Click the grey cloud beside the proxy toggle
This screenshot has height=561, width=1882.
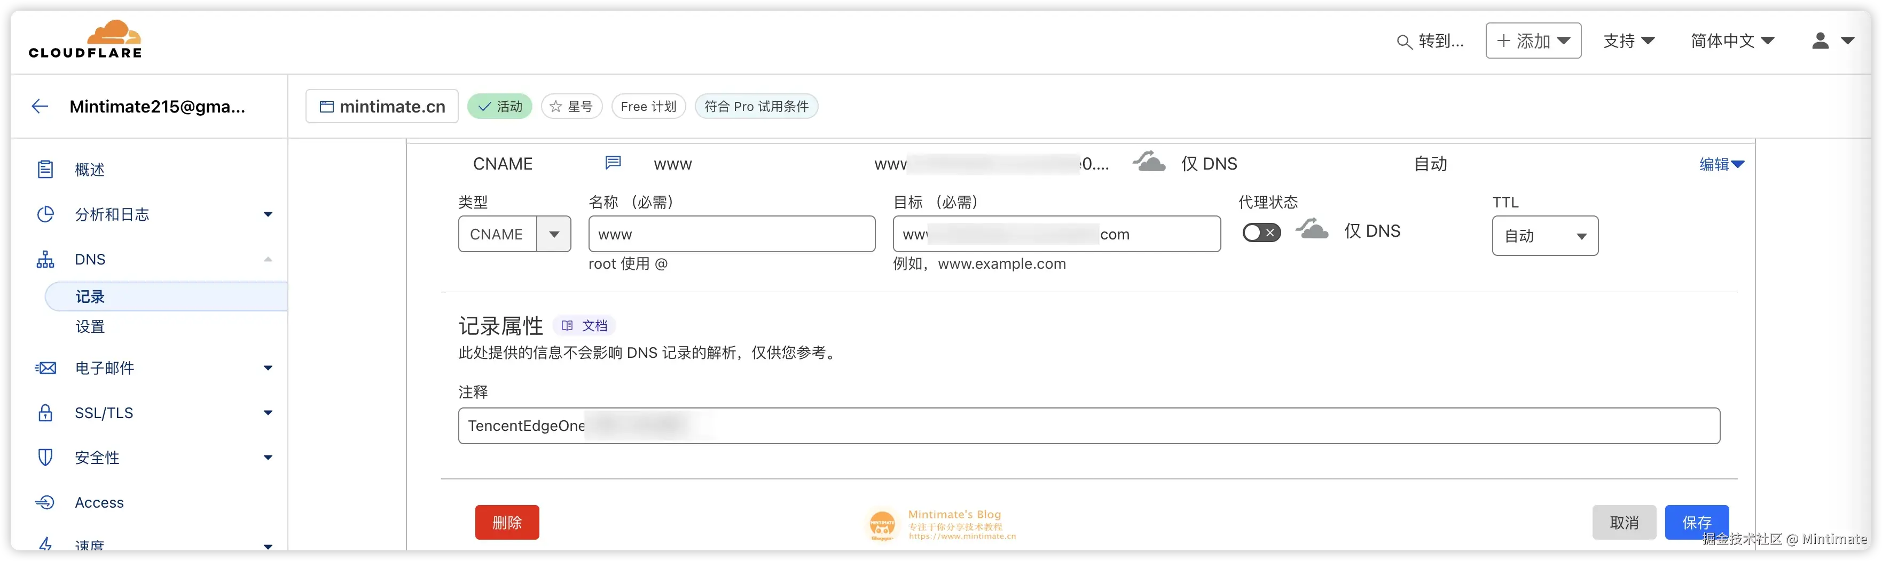(x=1312, y=229)
